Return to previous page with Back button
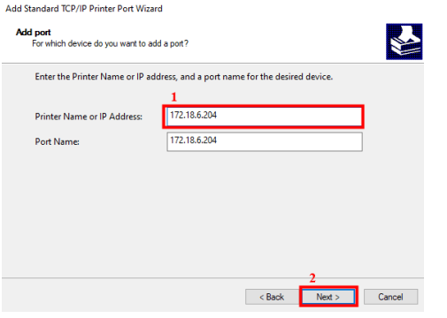Image resolution: width=447 pixels, height=318 pixels. tap(272, 297)
